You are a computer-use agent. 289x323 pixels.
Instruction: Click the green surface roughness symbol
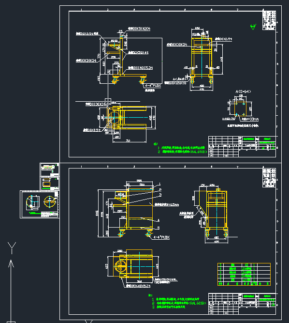pyautogui.click(x=253, y=27)
